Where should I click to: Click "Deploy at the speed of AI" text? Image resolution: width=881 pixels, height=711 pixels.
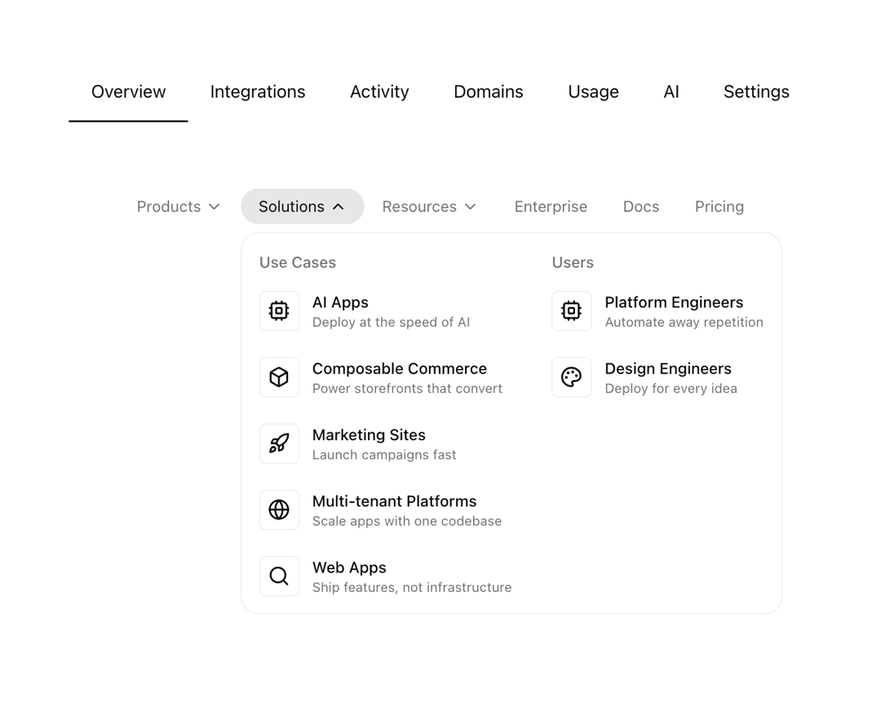tap(391, 322)
